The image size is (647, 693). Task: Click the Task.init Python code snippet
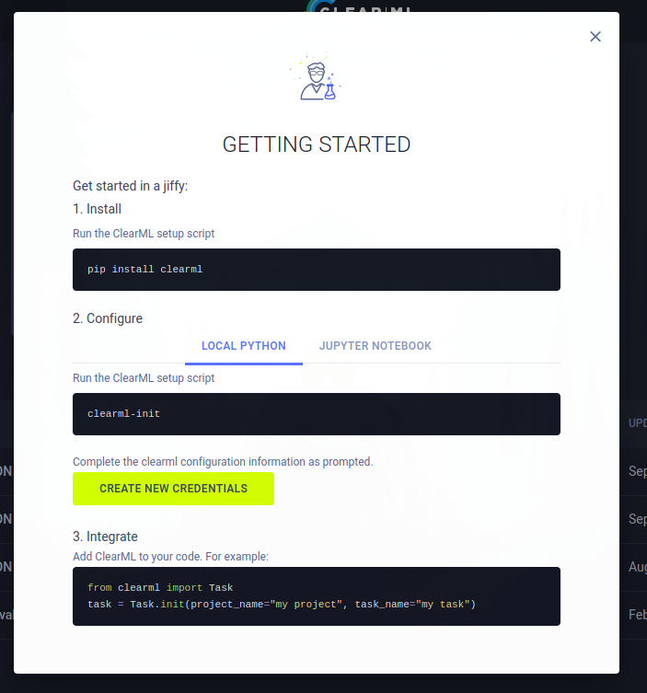(316, 596)
